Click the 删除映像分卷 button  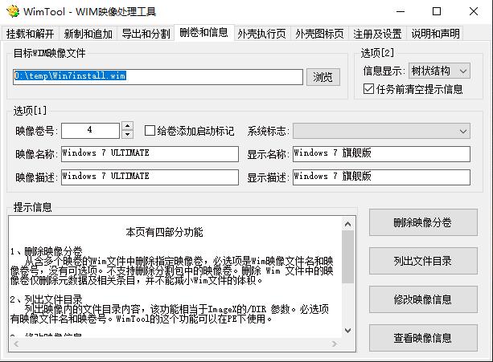point(423,222)
